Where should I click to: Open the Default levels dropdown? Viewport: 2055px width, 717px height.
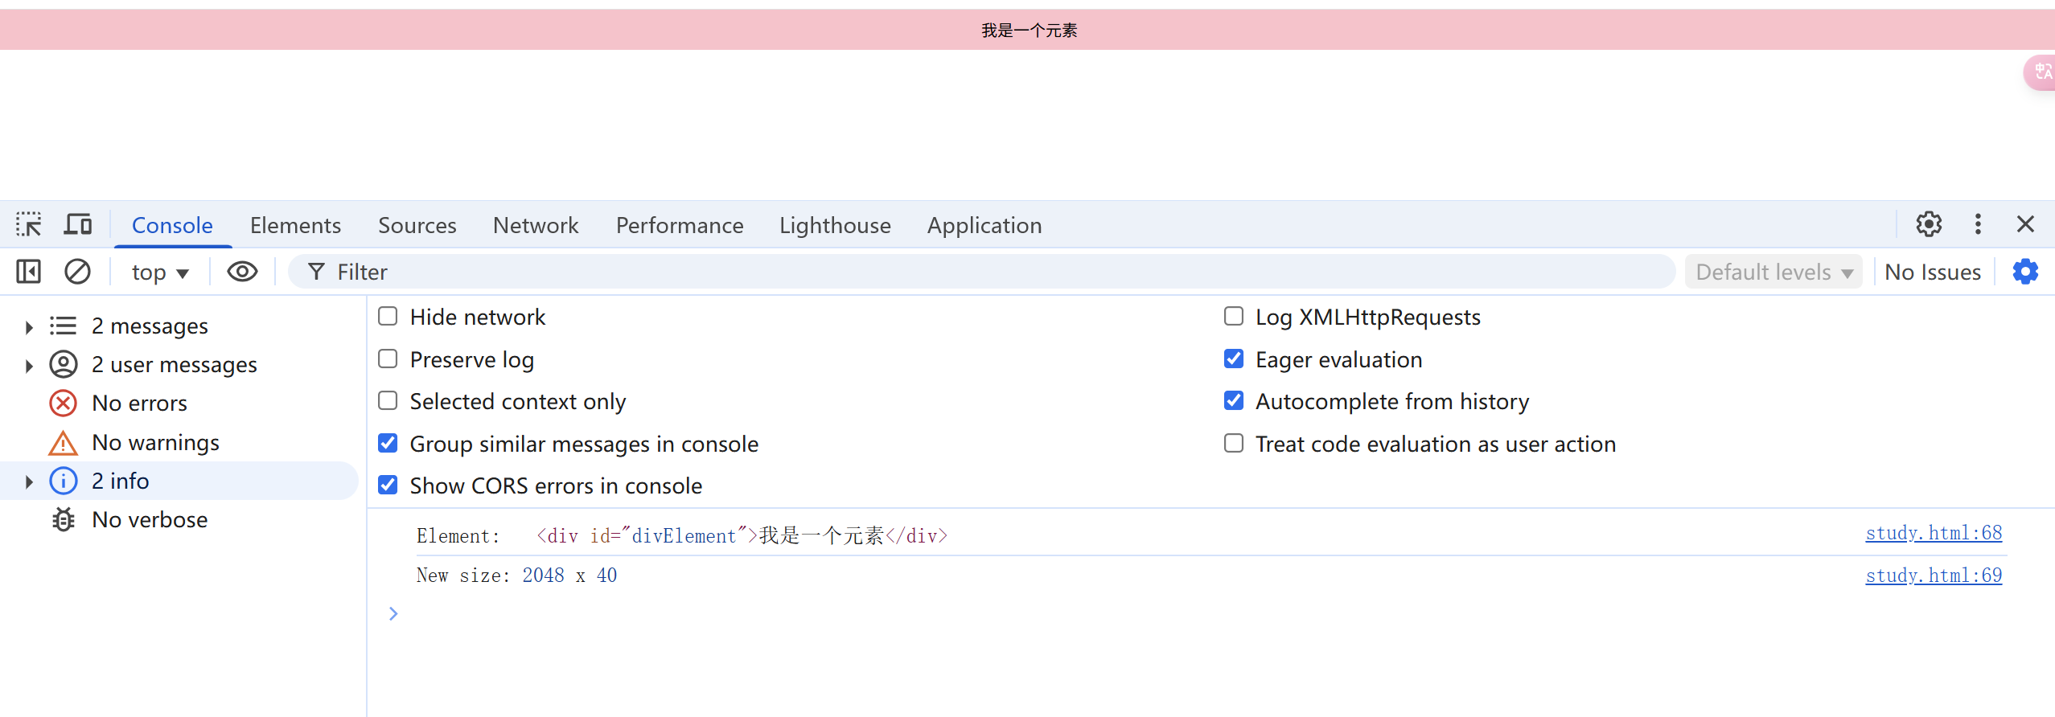click(x=1773, y=272)
